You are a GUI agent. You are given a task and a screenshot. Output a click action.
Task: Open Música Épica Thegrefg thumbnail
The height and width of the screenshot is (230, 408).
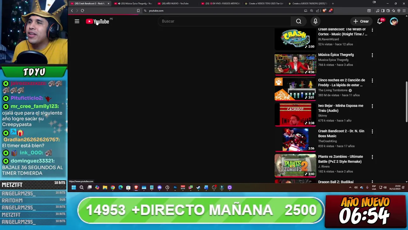(x=295, y=64)
